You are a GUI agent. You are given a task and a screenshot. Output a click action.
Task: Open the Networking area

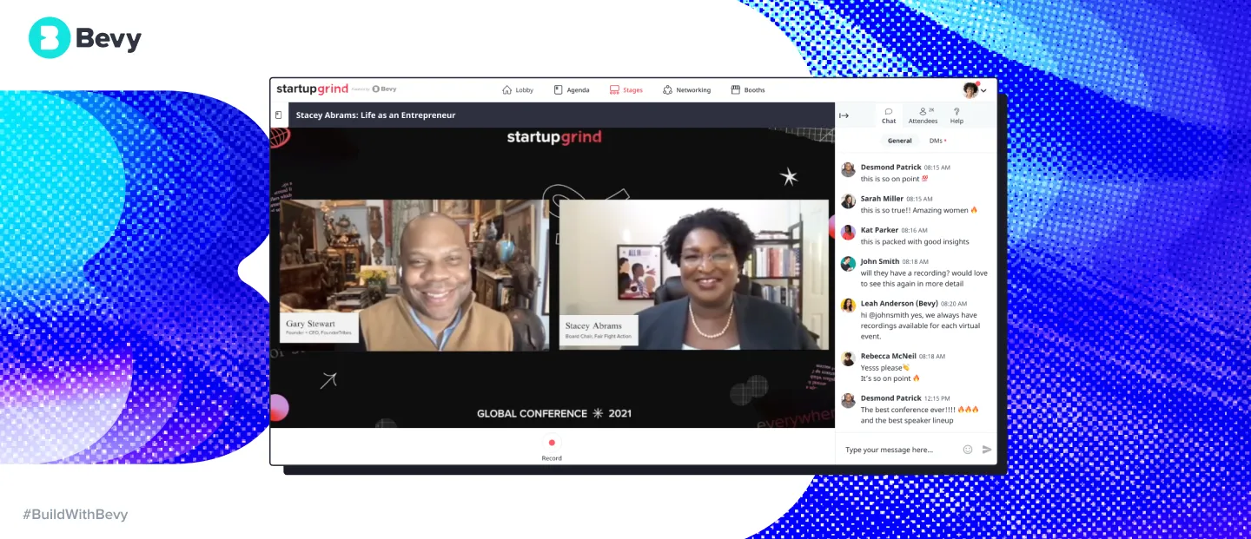click(x=686, y=89)
